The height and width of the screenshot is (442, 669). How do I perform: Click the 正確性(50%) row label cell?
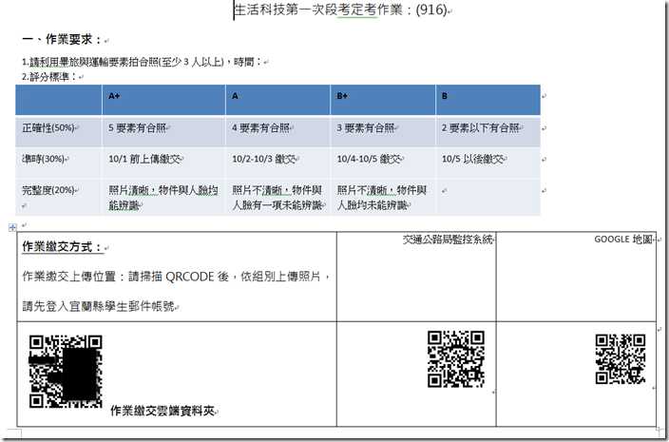coord(59,132)
